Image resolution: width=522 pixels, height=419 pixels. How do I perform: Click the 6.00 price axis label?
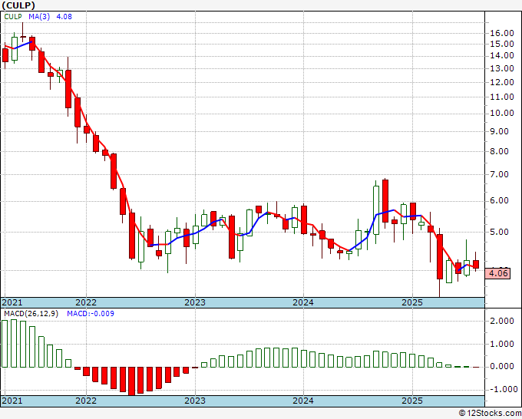pyautogui.click(x=499, y=201)
